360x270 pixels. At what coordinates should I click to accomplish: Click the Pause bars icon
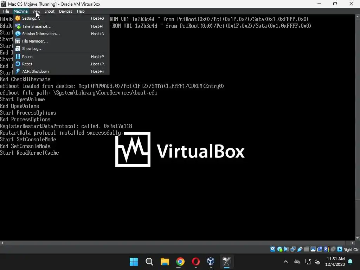[x=18, y=57]
